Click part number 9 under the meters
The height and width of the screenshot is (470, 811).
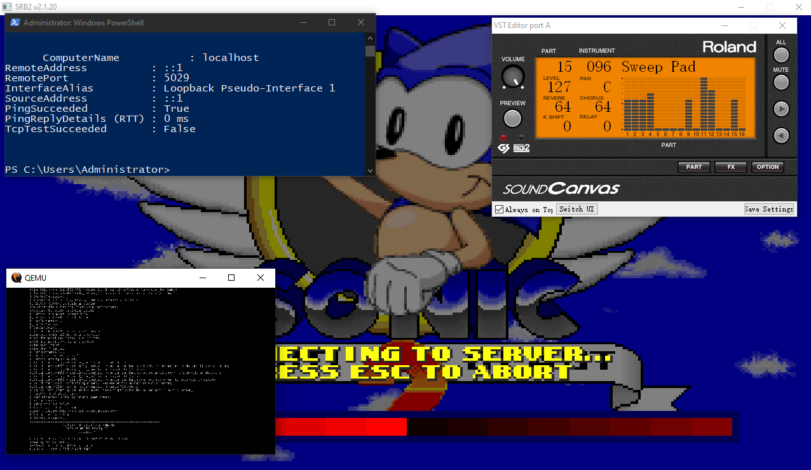(x=688, y=134)
